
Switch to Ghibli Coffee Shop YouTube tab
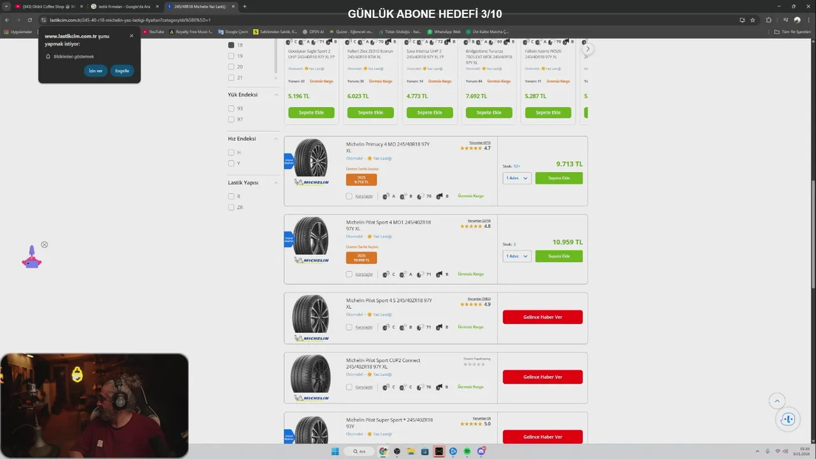48,6
